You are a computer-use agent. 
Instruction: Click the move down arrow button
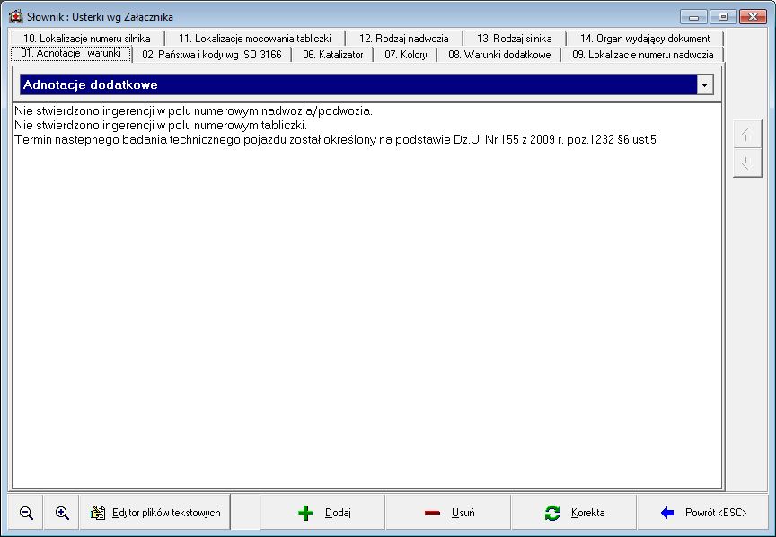pyautogui.click(x=746, y=163)
